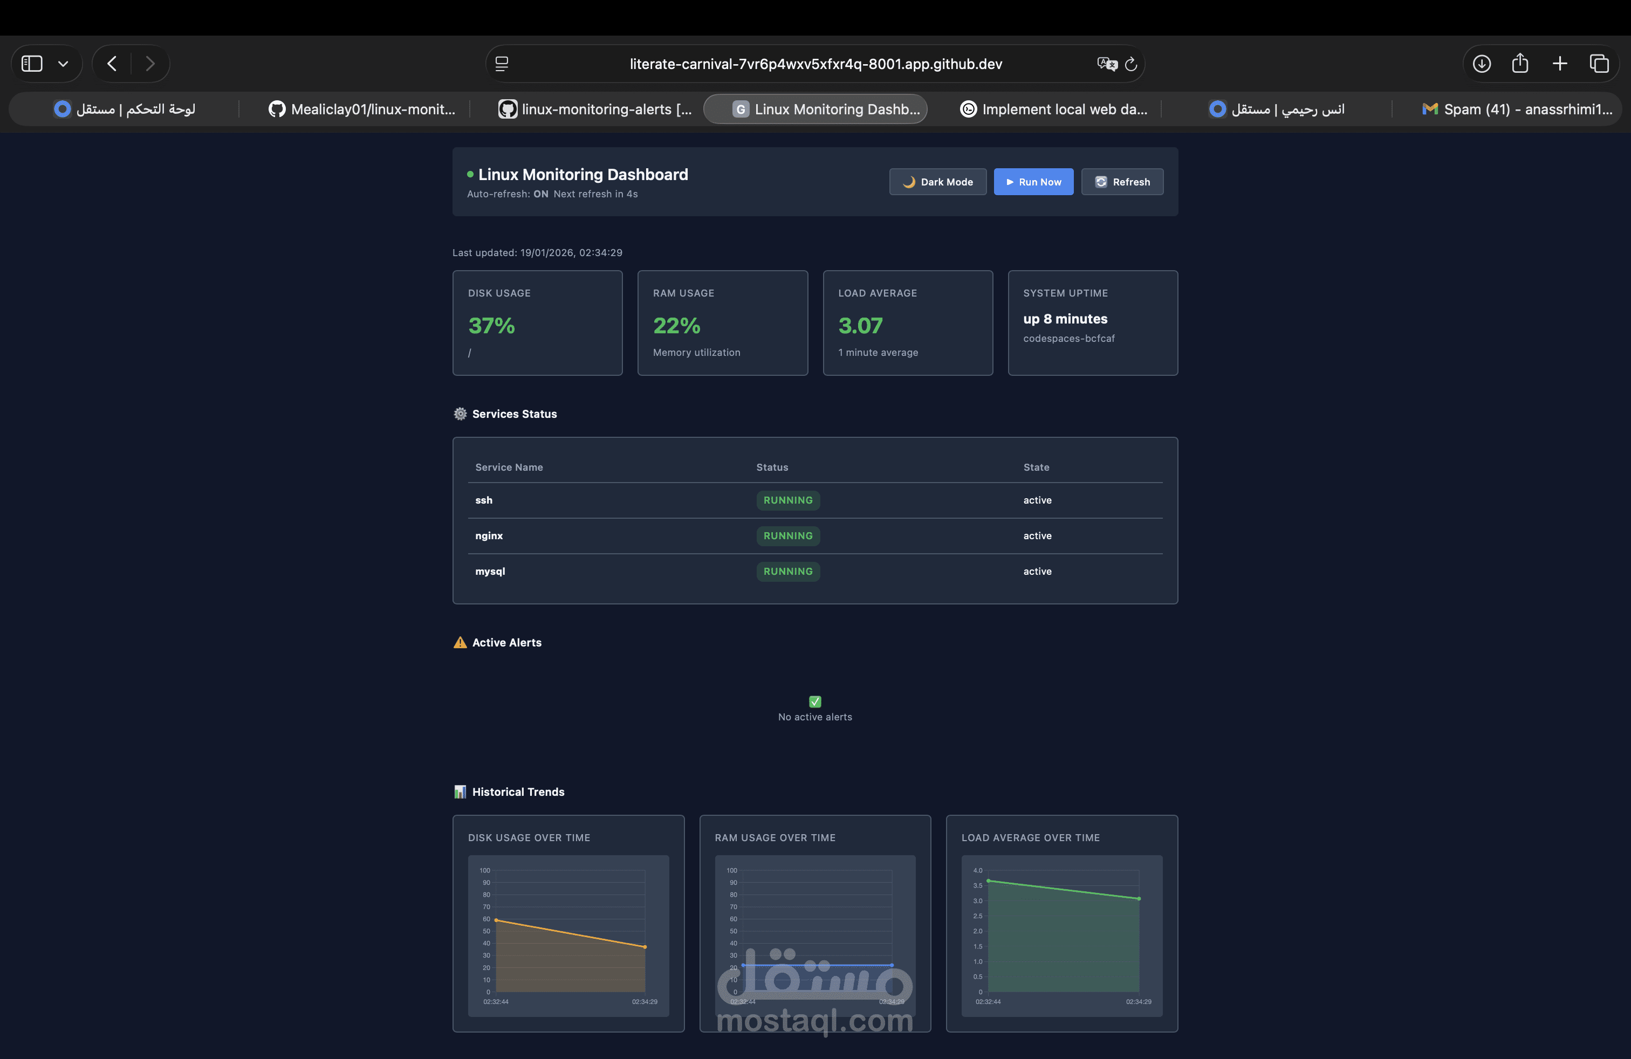Reload page with address bar icon

[x=1132, y=64]
